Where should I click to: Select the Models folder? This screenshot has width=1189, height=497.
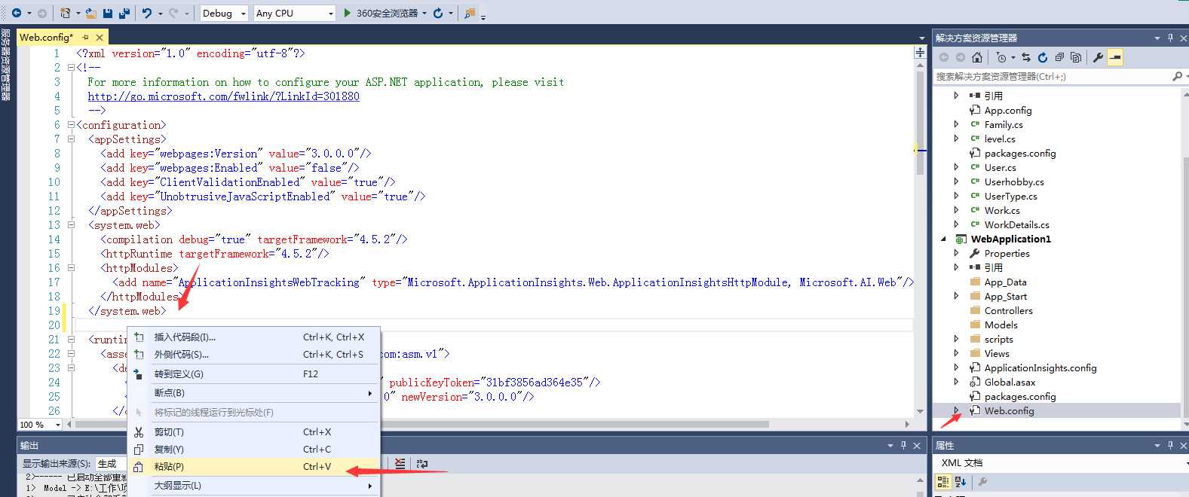(x=1001, y=325)
